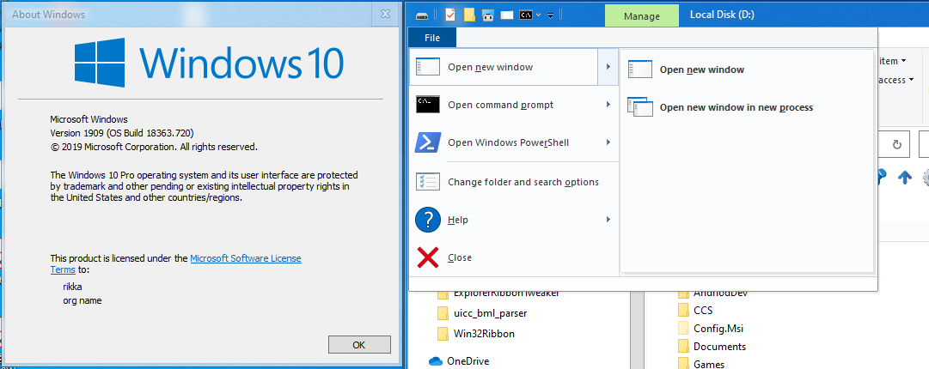Screen dimensions: 929x369
Task: Click the licensed user name 'rikka'
Action: click(x=72, y=287)
